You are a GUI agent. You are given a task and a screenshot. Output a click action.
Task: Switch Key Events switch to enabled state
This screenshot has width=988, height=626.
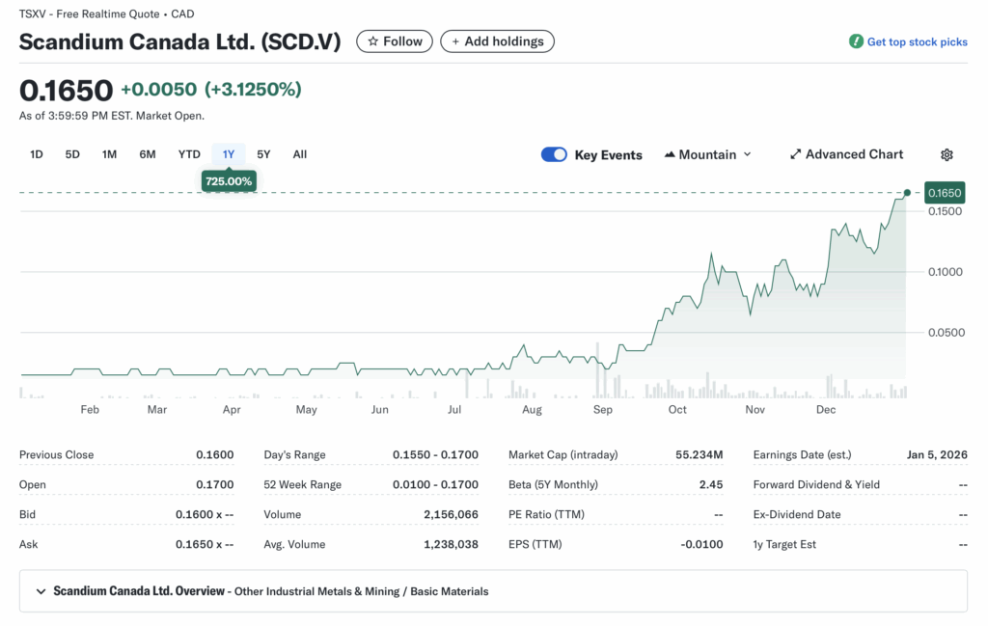pyautogui.click(x=555, y=154)
